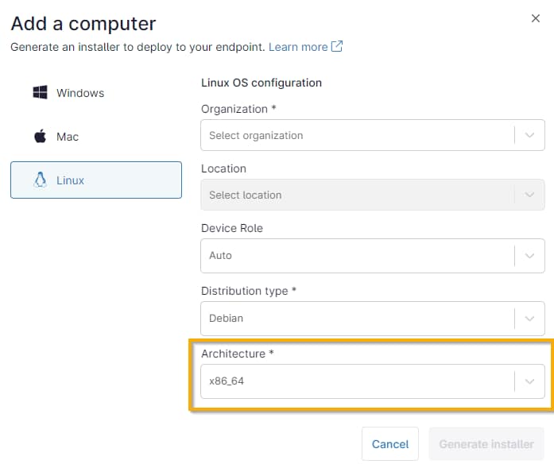Click the Windows logo icon
This screenshot has width=554, height=468.
click(40, 93)
